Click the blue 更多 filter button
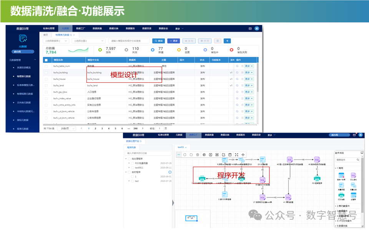 tap(174, 41)
